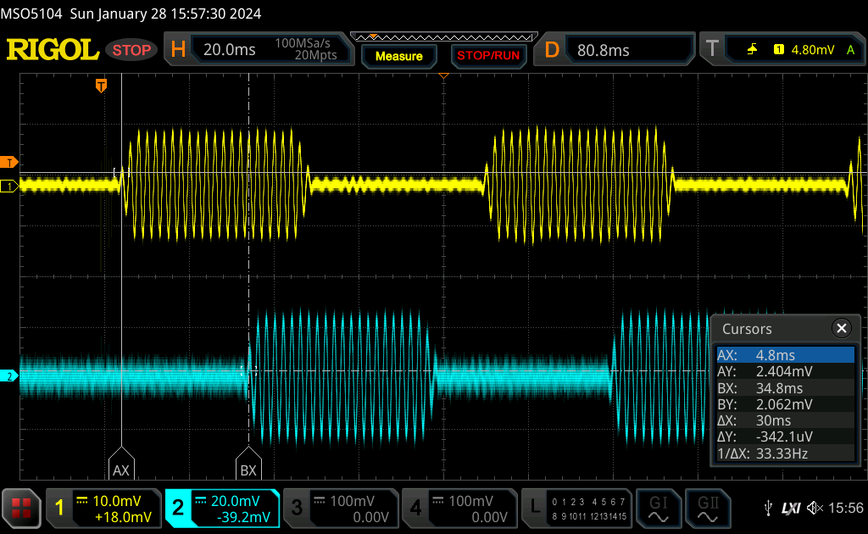
Task: Enable channel 4 at 100mV
Action: (459, 508)
